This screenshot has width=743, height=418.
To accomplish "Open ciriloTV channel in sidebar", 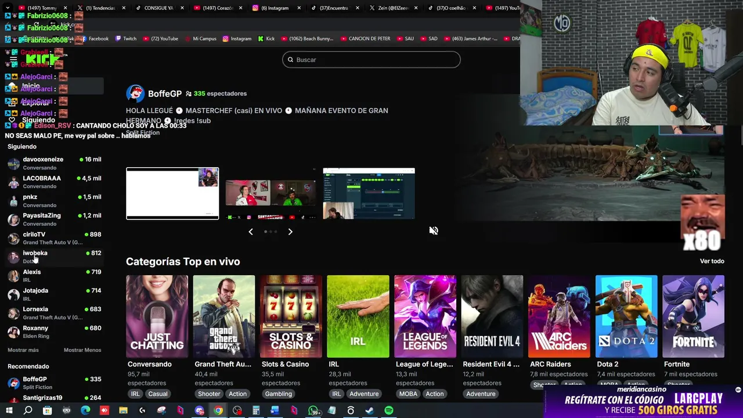I will (x=54, y=238).
